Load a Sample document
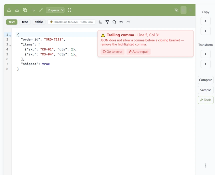The width and height of the screenshot is (215, 175). (x=205, y=90)
